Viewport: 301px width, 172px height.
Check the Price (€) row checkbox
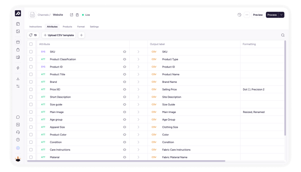pyautogui.click(x=31, y=90)
